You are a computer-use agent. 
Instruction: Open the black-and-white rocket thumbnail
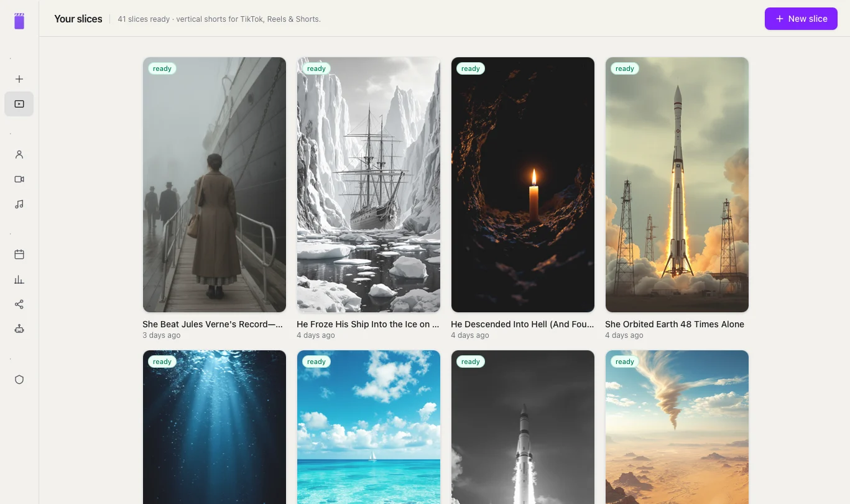click(x=523, y=427)
